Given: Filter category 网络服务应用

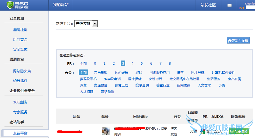Looking at the screenshot, I should pos(160,72).
